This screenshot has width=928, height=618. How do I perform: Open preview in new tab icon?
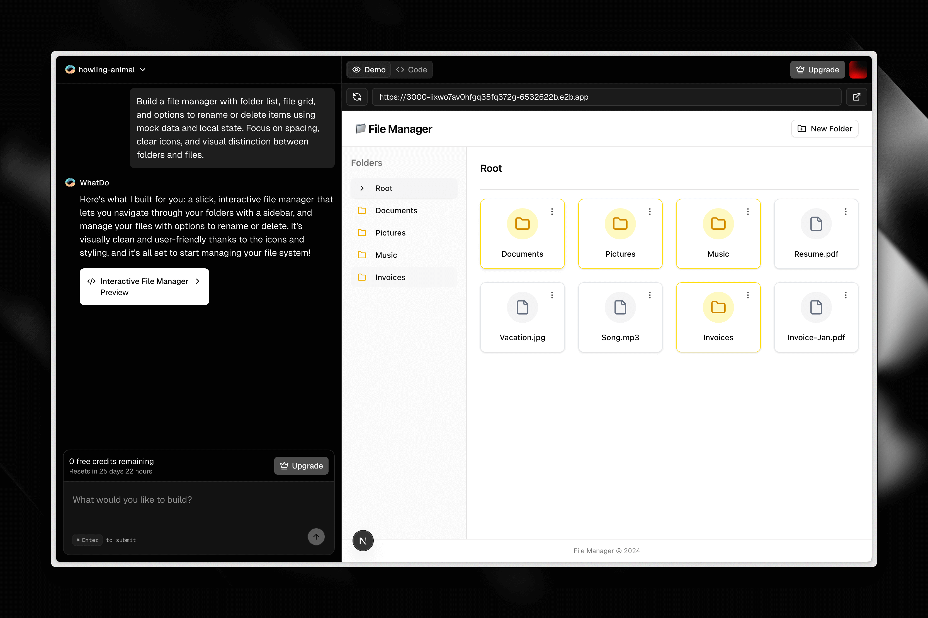(x=856, y=97)
